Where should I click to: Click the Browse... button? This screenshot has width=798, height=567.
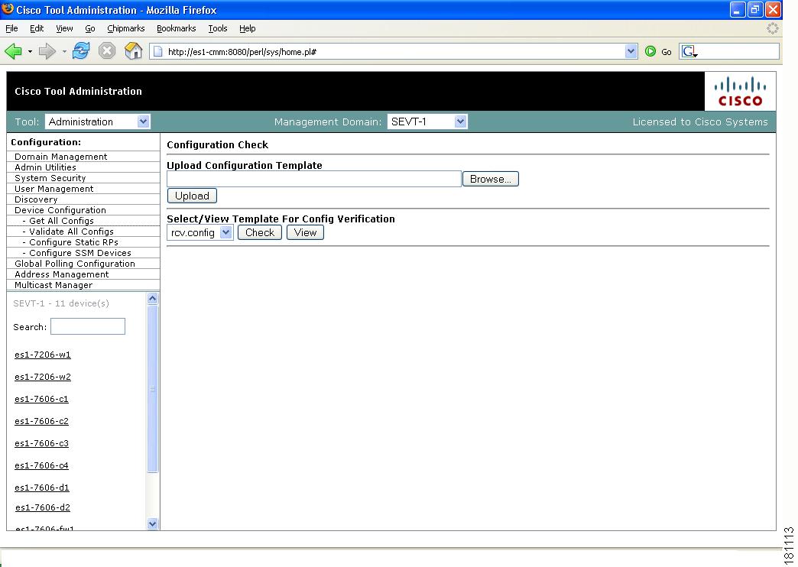(x=491, y=179)
